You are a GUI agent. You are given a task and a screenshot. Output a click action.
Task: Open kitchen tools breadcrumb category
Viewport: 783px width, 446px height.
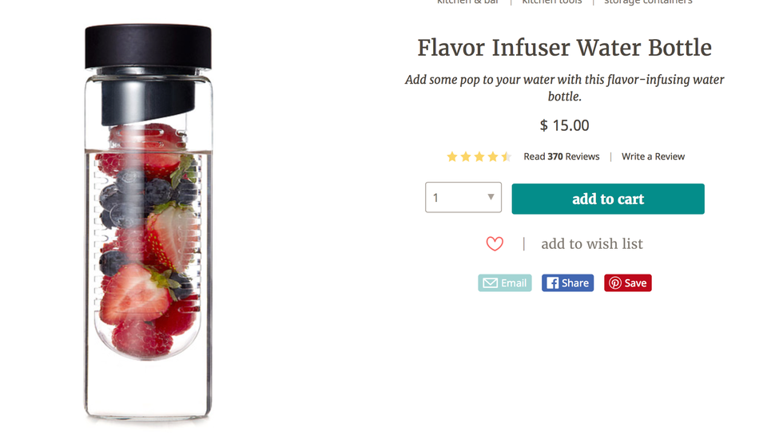[551, 2]
